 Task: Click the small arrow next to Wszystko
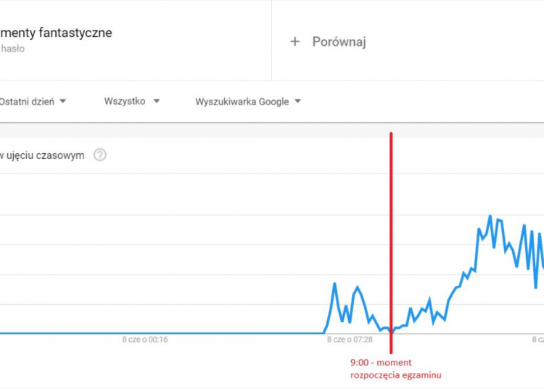pyautogui.click(x=157, y=102)
